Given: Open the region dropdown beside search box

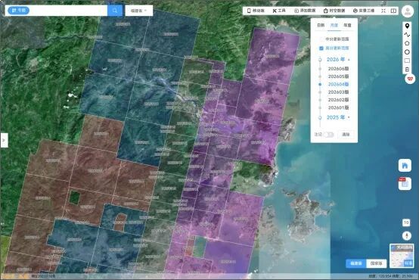Looking at the screenshot, I should [x=139, y=11].
